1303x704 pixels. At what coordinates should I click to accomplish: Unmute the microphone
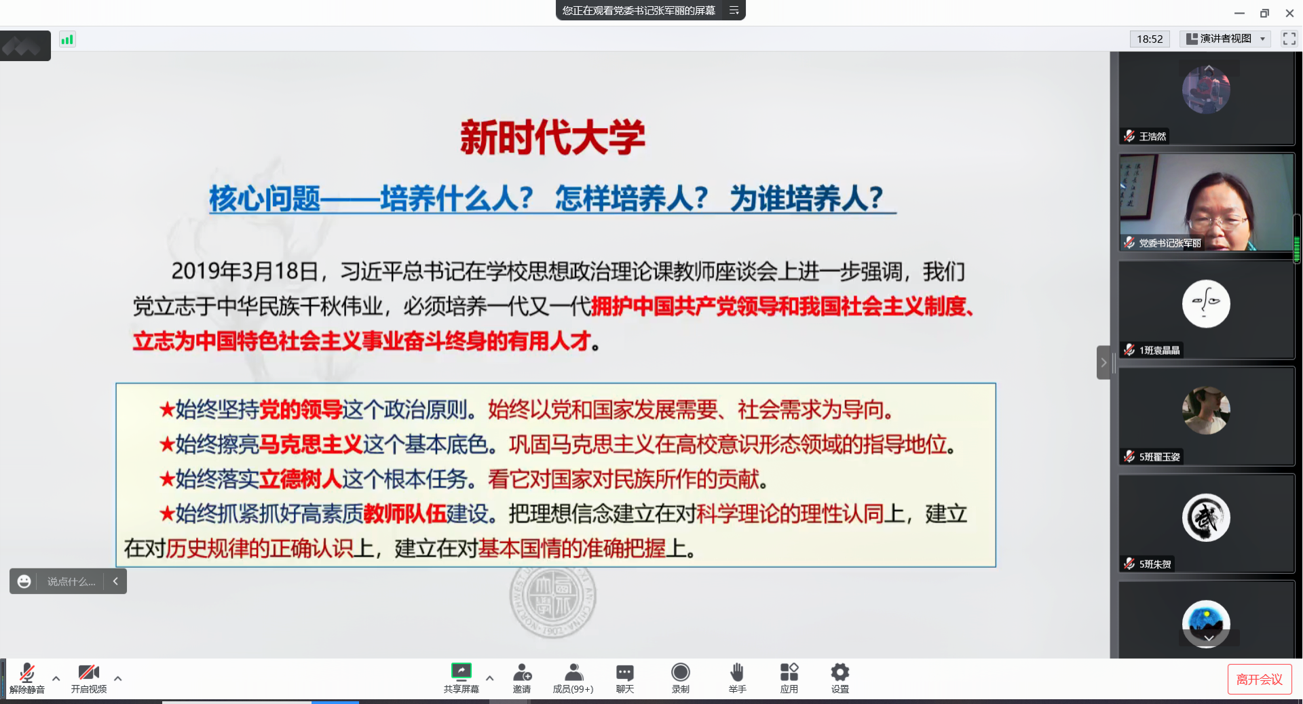click(x=27, y=672)
